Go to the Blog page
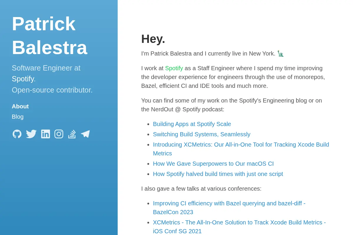353x235 pixels. (18, 117)
